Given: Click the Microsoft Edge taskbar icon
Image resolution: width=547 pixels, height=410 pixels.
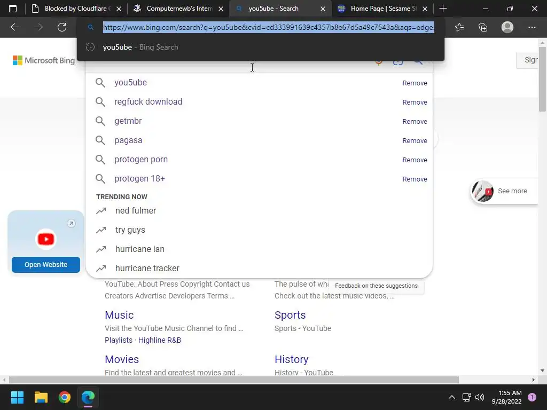Looking at the screenshot, I should [x=88, y=397].
